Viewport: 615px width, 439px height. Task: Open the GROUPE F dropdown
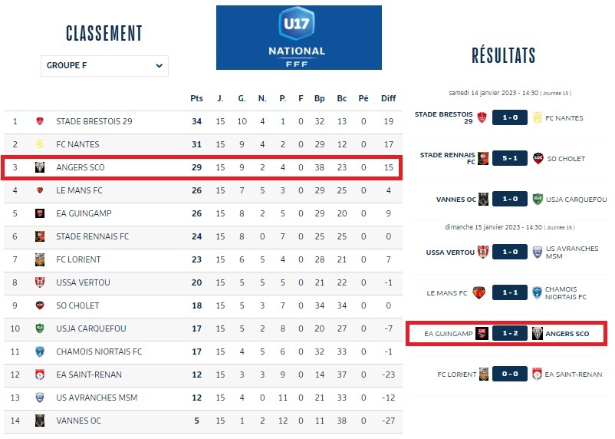(104, 66)
